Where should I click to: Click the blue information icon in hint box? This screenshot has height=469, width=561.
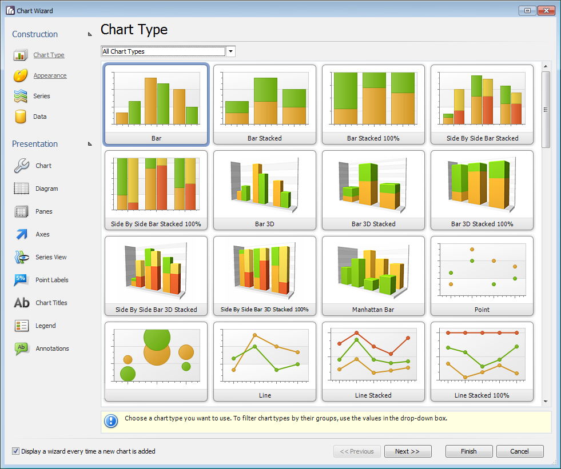click(111, 421)
